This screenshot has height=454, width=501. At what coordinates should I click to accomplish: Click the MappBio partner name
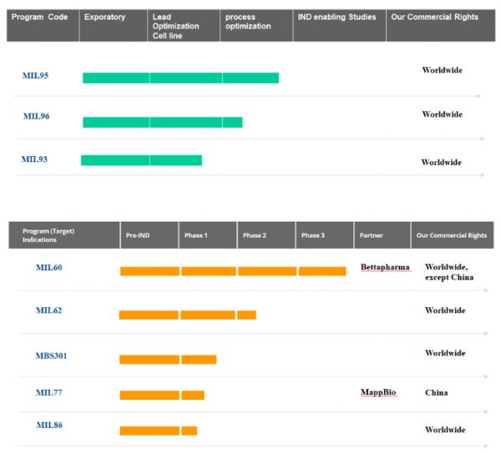coord(378,391)
